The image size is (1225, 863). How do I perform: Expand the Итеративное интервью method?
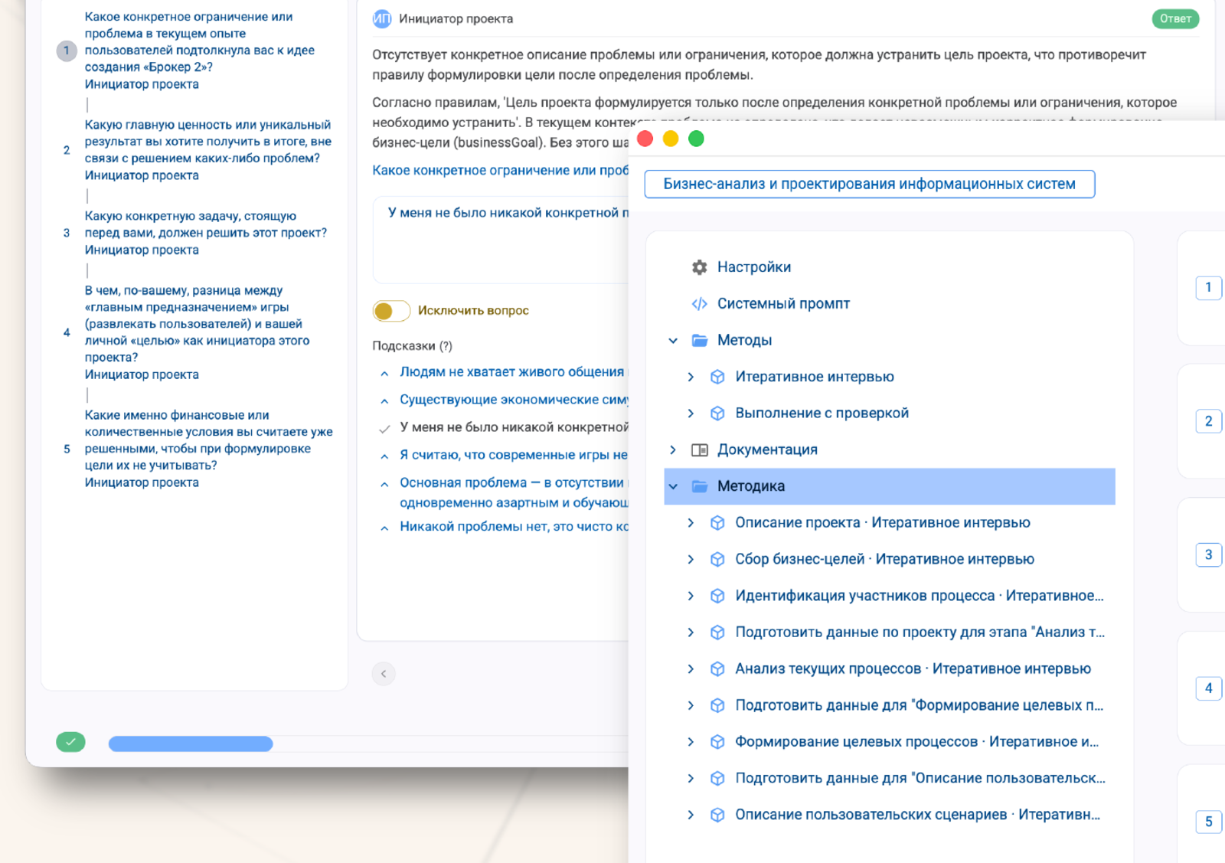(691, 377)
